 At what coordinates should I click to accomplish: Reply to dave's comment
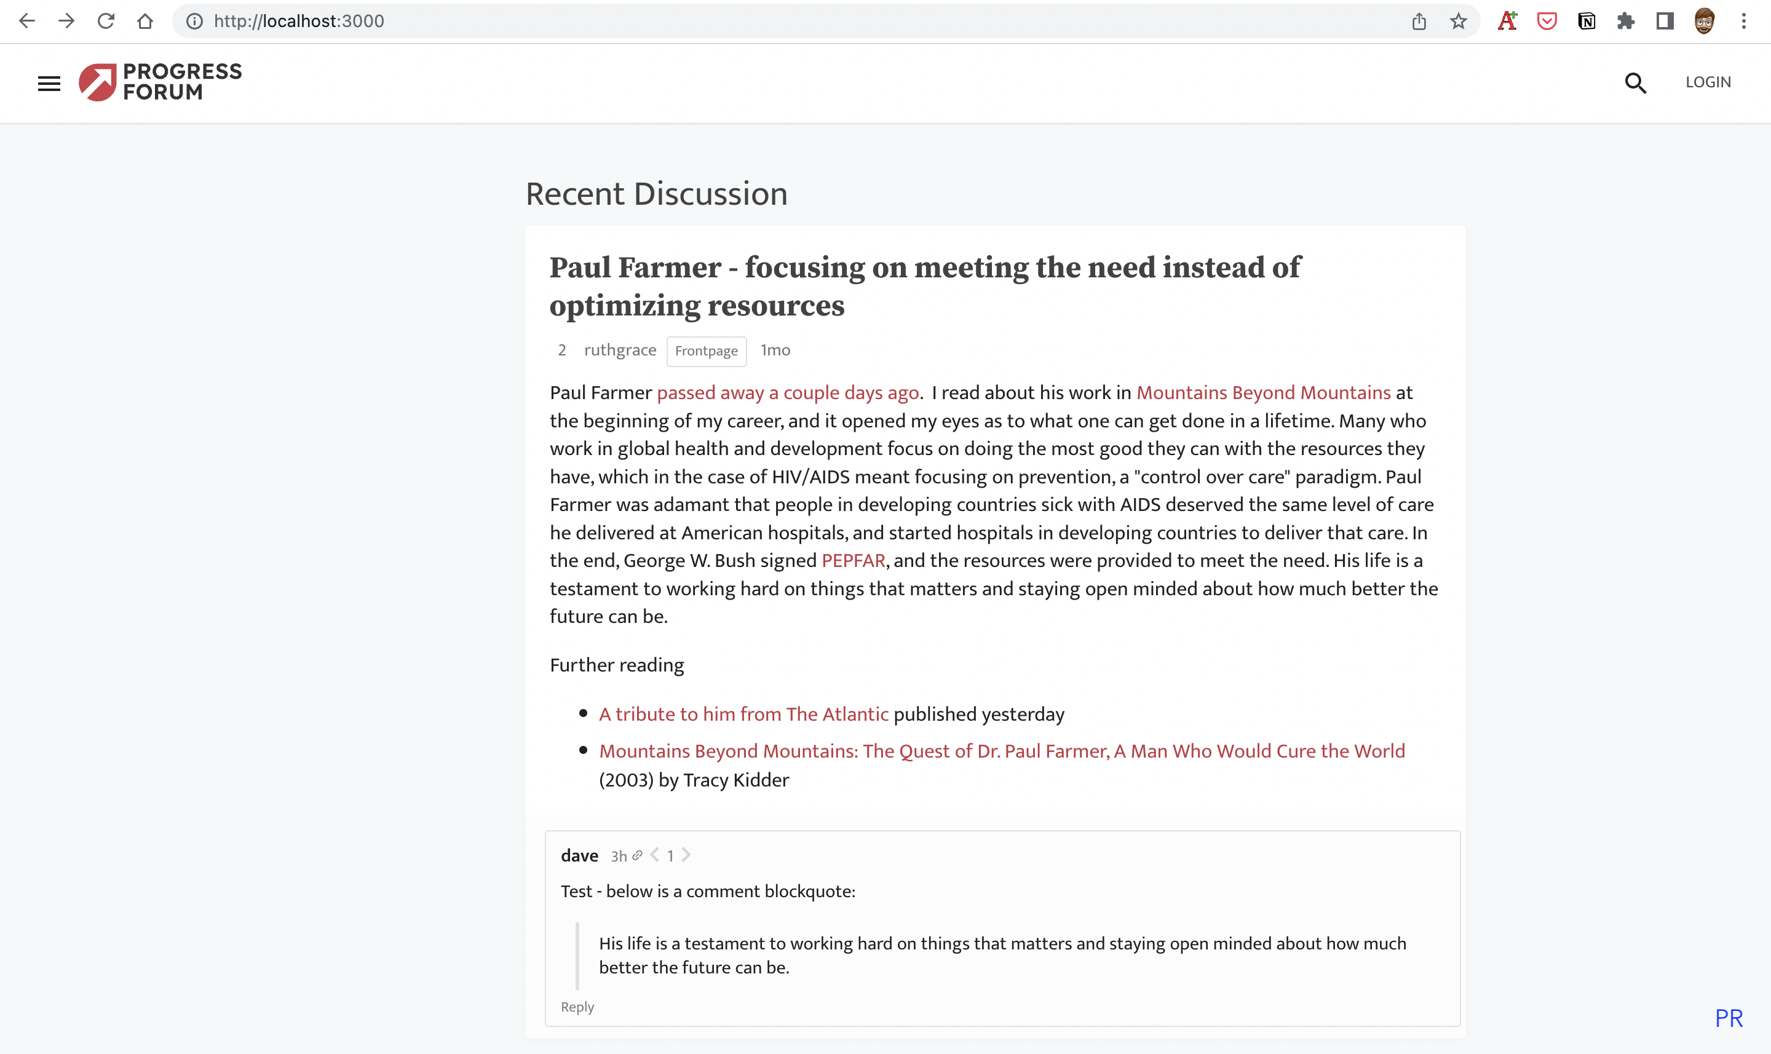click(577, 1007)
